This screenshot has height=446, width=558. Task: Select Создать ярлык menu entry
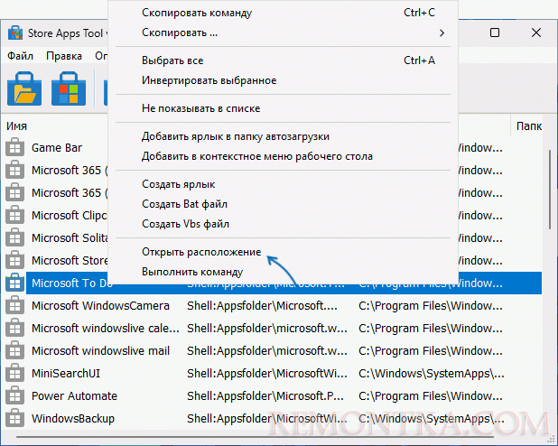click(283, 184)
